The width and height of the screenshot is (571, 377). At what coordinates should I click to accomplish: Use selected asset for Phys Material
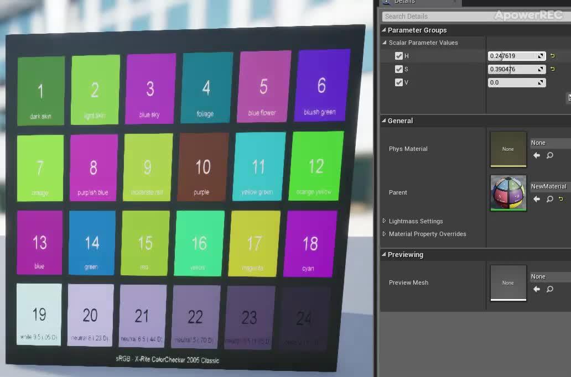[x=537, y=155]
